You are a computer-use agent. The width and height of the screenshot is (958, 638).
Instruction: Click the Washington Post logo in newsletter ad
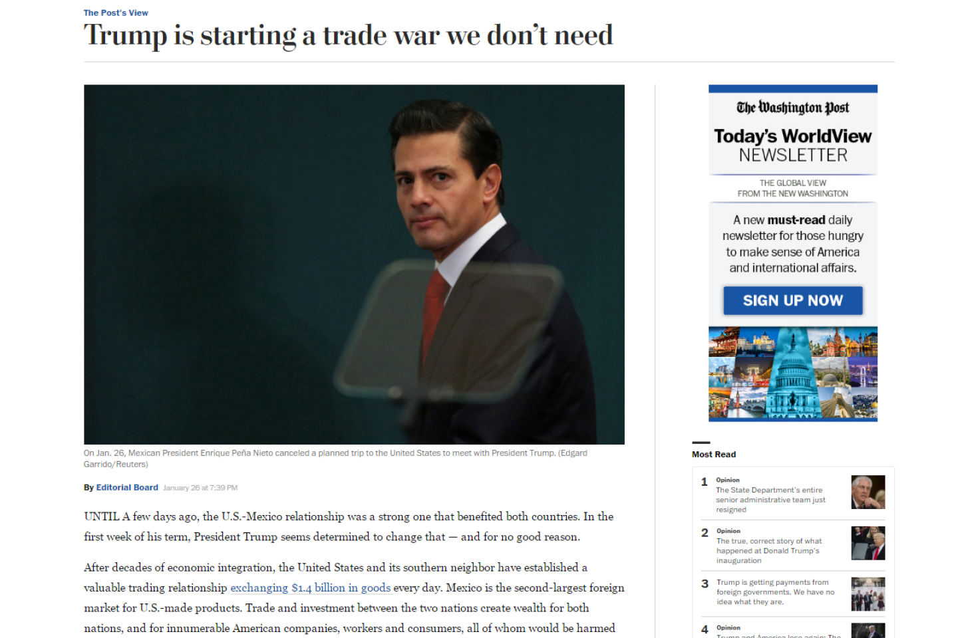792,108
